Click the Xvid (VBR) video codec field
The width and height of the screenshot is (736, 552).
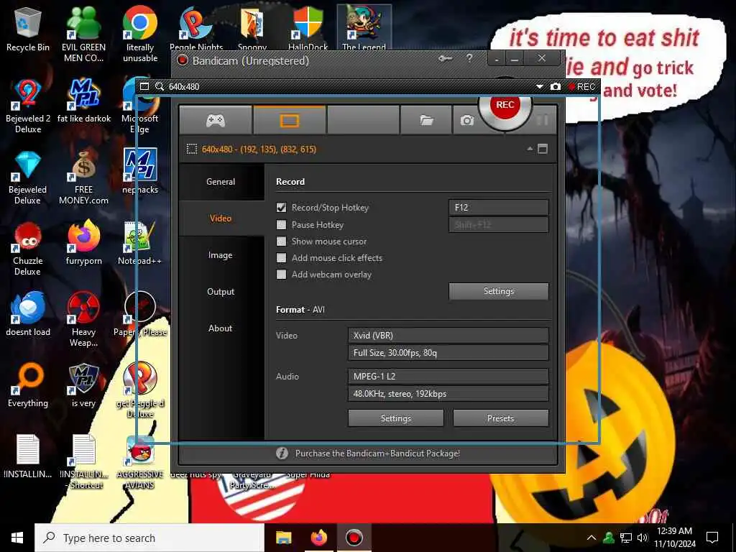click(448, 335)
